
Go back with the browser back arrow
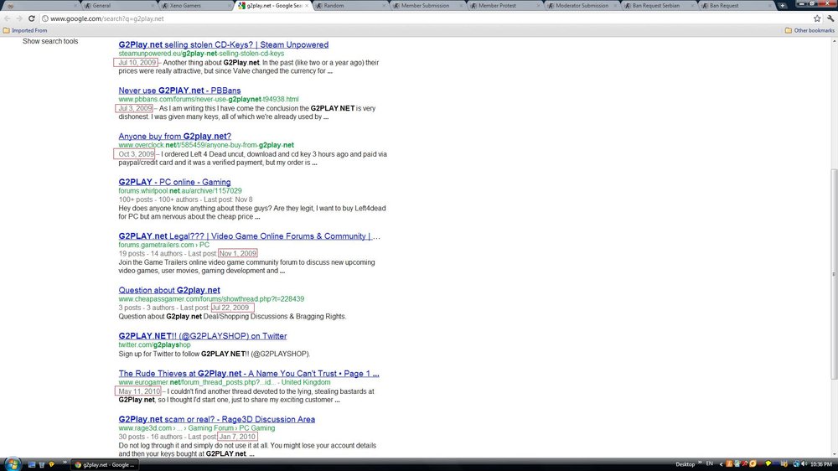(7, 18)
